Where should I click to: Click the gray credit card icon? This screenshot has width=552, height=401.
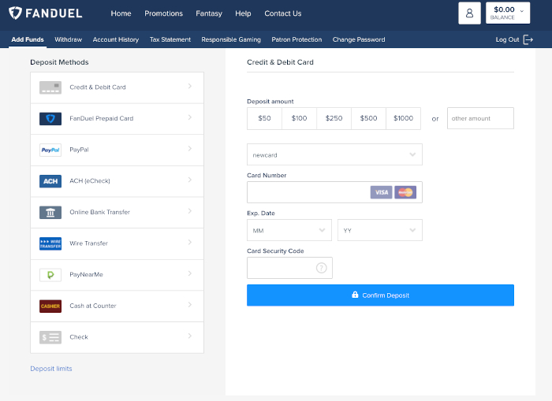click(x=50, y=87)
